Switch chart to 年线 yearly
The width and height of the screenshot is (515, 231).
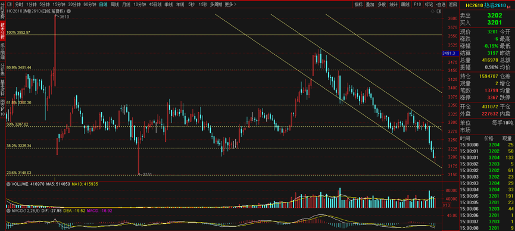click(180, 5)
